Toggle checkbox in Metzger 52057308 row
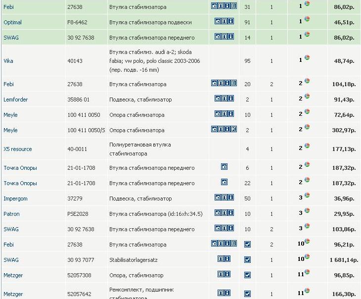This screenshot has width=361, height=299. pos(247,275)
